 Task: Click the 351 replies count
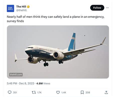15,92
